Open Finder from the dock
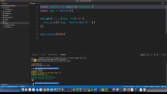 (x=22, y=90)
